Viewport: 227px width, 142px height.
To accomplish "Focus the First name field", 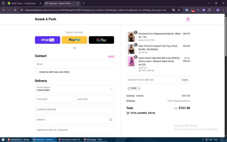I will point(54,99).
